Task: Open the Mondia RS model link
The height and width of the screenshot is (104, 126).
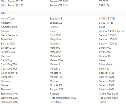Action: pyautogui.click(x=56, y=77)
